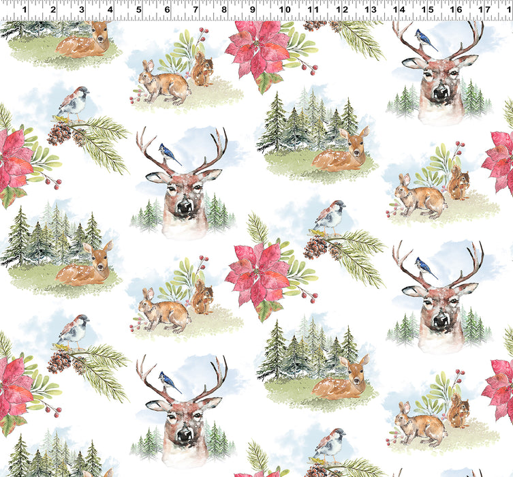The image size is (513, 477).
Task: Click the blue jay on the top-right deer's antler
Action: point(425,40)
